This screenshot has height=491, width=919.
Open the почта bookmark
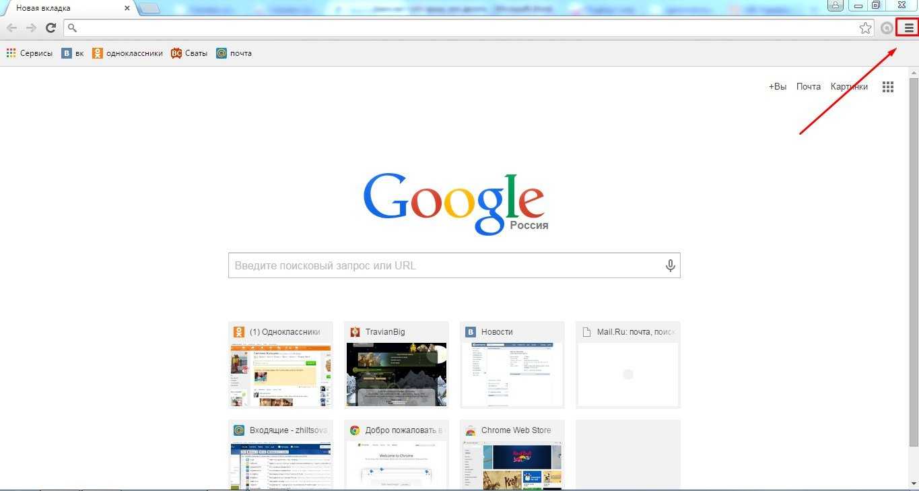point(234,53)
